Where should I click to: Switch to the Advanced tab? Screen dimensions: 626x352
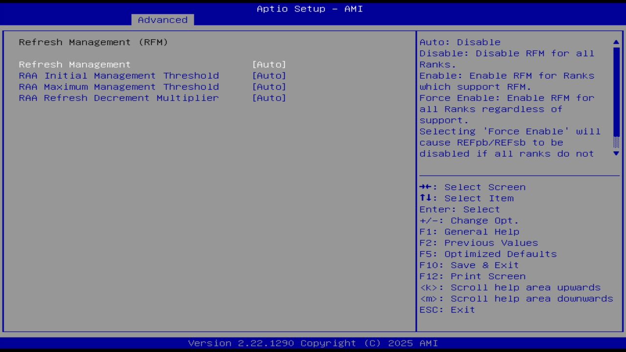point(162,20)
